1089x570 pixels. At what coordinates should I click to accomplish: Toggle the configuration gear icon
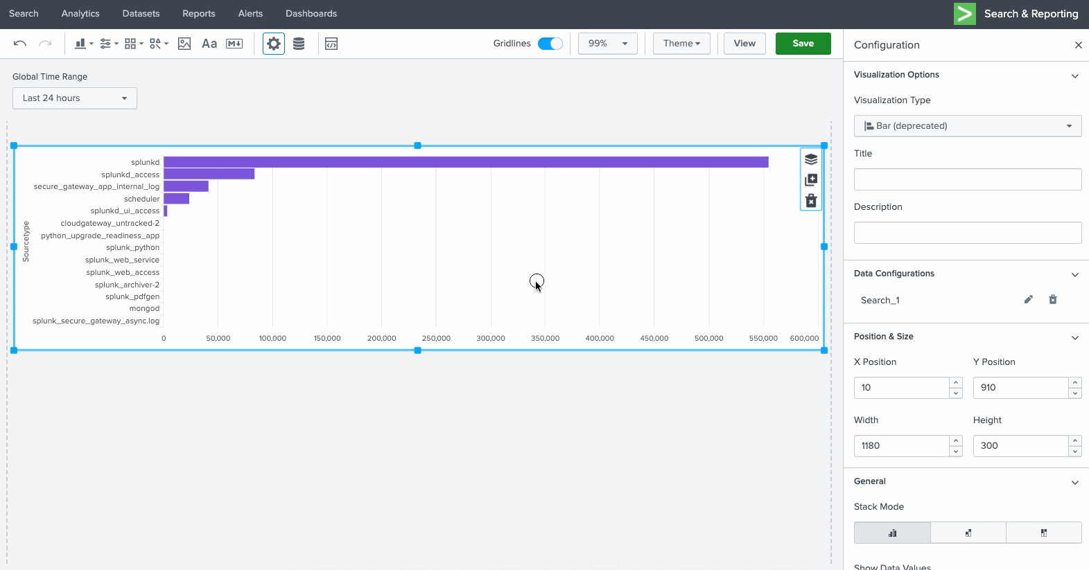tap(274, 44)
